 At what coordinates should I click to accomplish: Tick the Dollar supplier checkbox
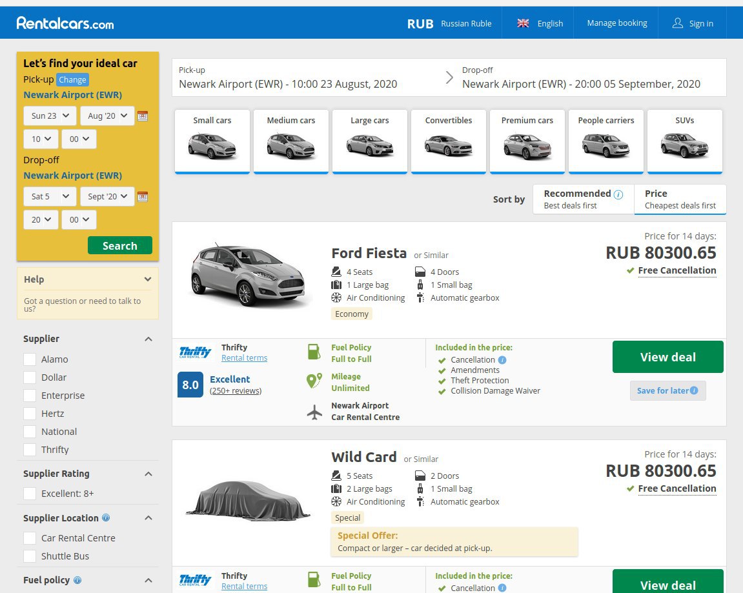tap(30, 377)
